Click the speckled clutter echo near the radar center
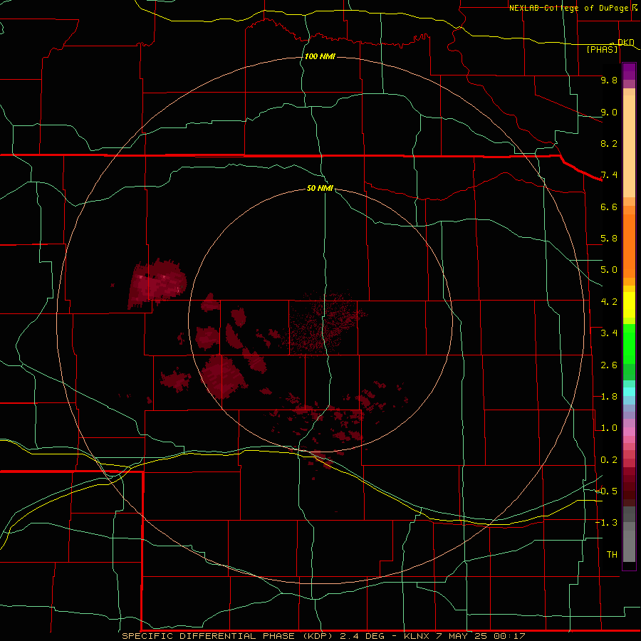641x641 pixels. point(325,323)
